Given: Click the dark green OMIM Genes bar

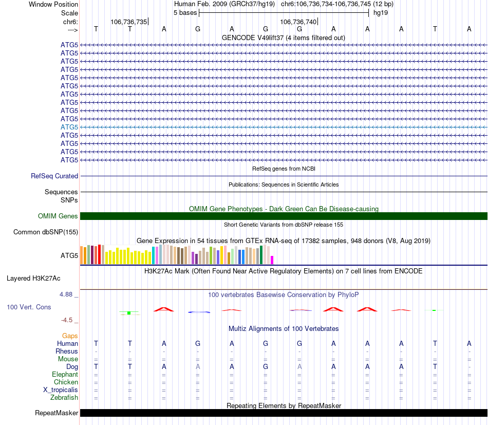Looking at the screenshot, I should 284,216.
